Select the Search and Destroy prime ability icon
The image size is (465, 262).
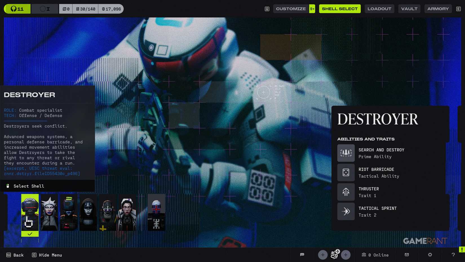(x=346, y=153)
